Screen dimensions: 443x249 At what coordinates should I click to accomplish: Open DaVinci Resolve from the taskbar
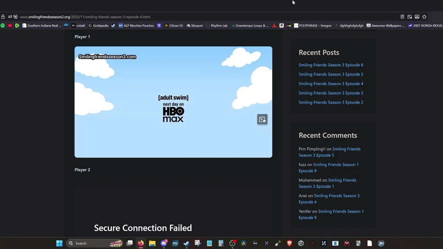tap(244, 243)
